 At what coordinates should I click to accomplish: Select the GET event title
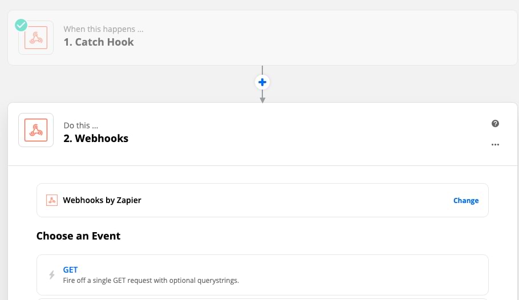click(x=70, y=270)
